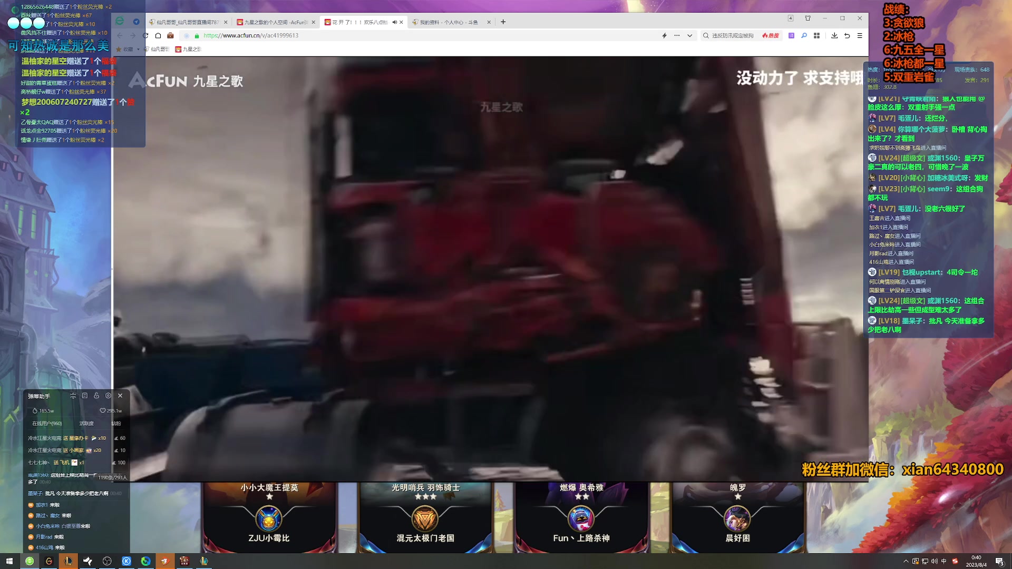The height and width of the screenshot is (569, 1012).
Task: Reload the AcFun page
Action: 145,36
